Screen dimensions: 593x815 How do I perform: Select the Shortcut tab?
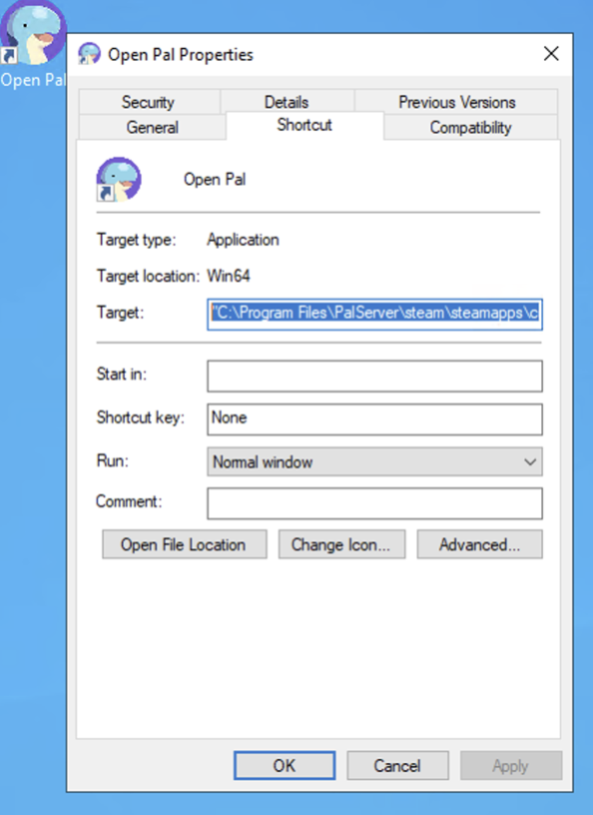click(304, 125)
